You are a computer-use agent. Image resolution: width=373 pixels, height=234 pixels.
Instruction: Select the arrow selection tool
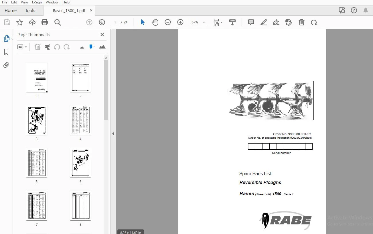[143, 22]
